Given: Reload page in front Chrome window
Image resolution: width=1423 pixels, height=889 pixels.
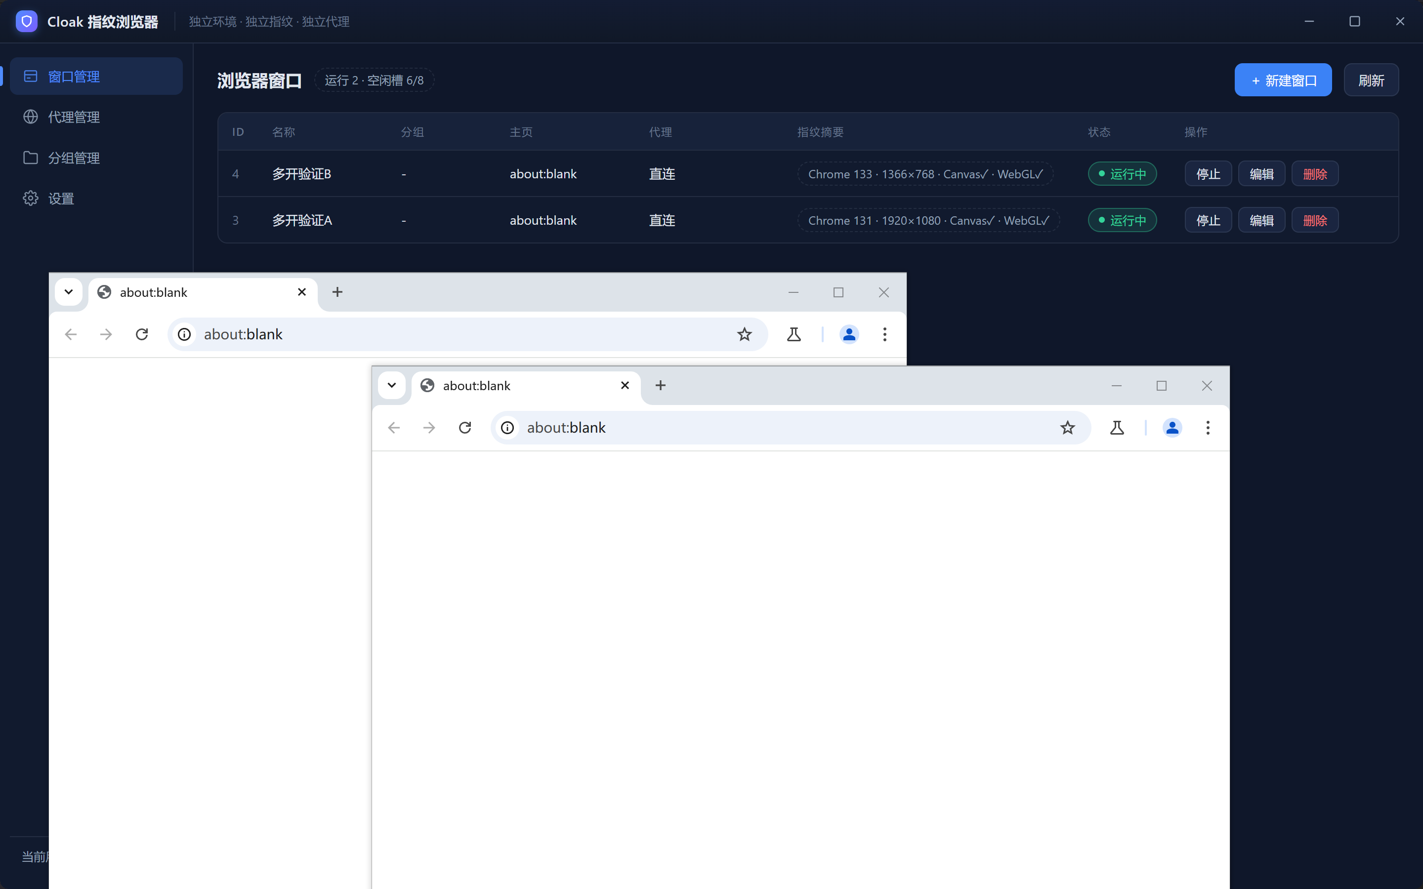Looking at the screenshot, I should tap(465, 428).
